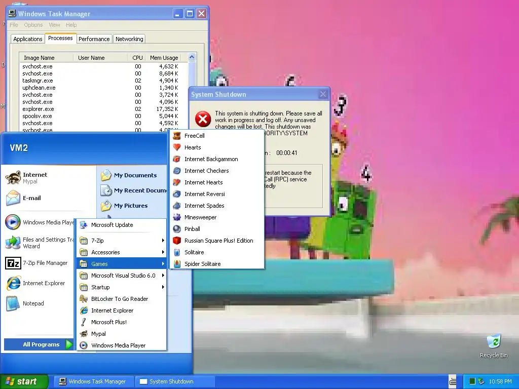The height and width of the screenshot is (389, 519).
Task: Sort processes by Mem Usage column
Action: click(164, 58)
